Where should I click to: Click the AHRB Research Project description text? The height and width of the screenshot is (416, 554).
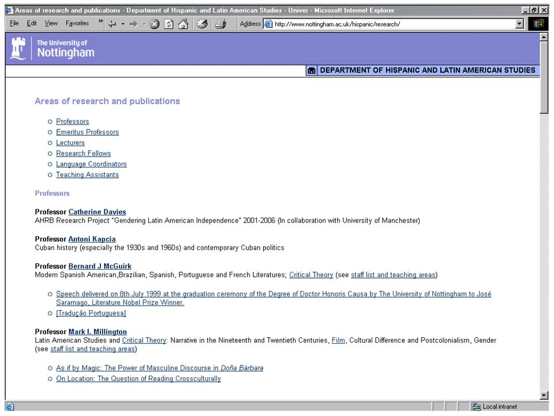227,220
